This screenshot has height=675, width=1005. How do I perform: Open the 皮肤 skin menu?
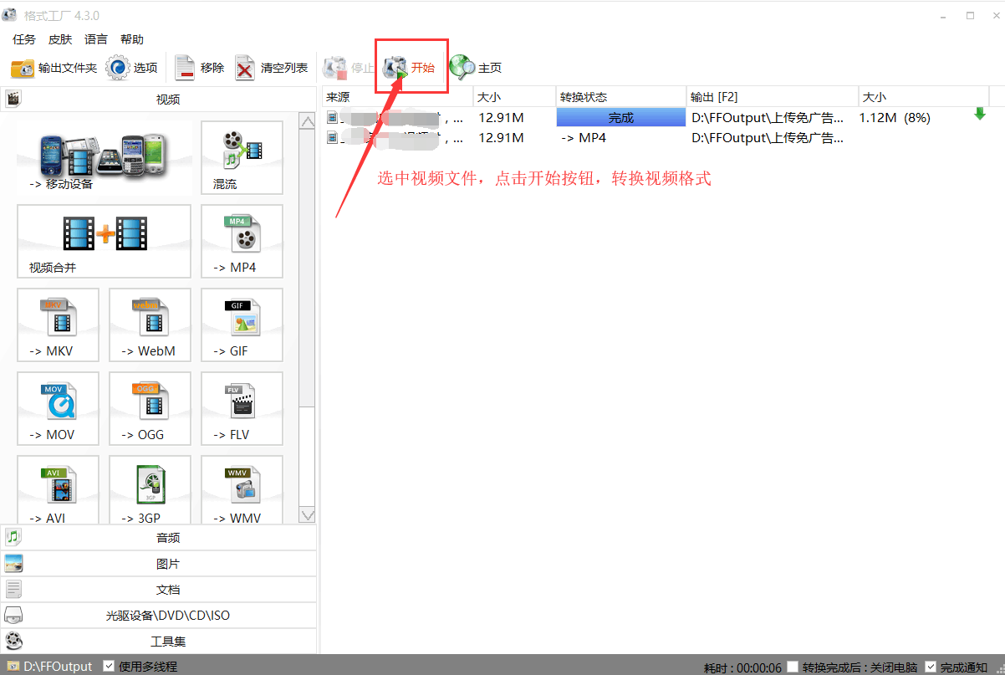pyautogui.click(x=60, y=39)
